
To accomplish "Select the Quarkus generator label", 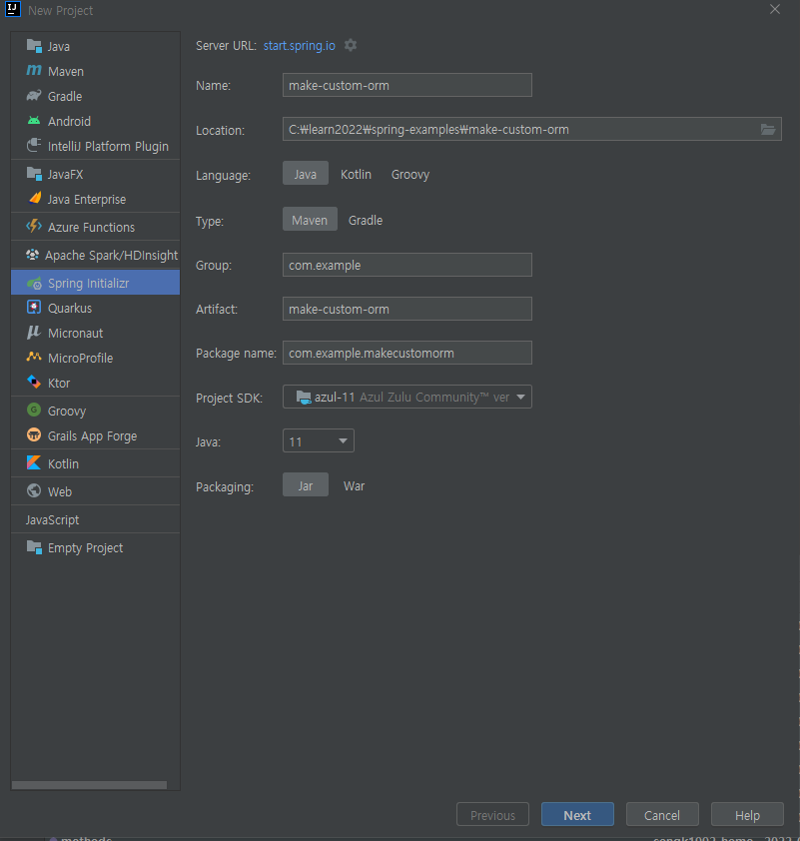I will (x=70, y=309).
